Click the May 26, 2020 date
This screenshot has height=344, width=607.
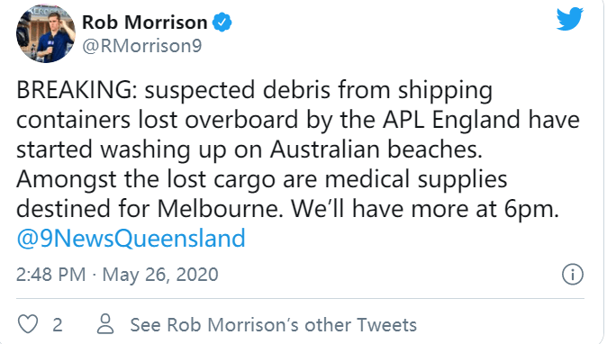(160, 275)
